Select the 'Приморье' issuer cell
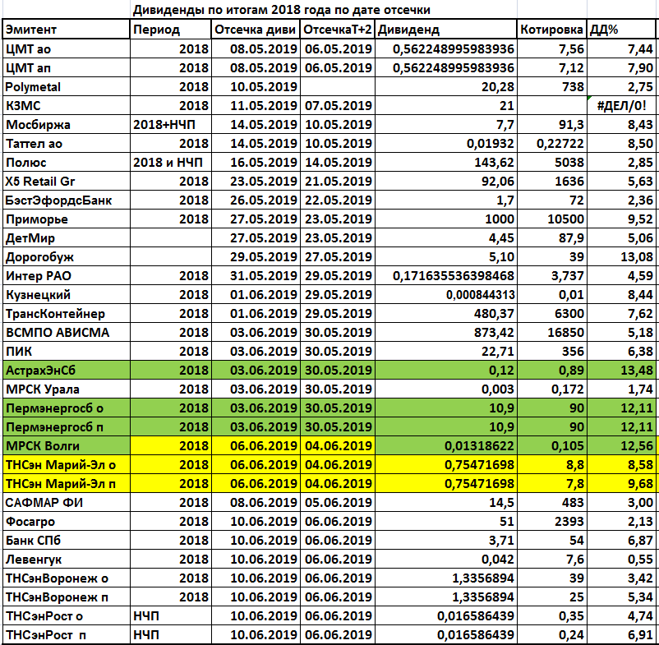This screenshot has height=645, width=659. point(67,219)
